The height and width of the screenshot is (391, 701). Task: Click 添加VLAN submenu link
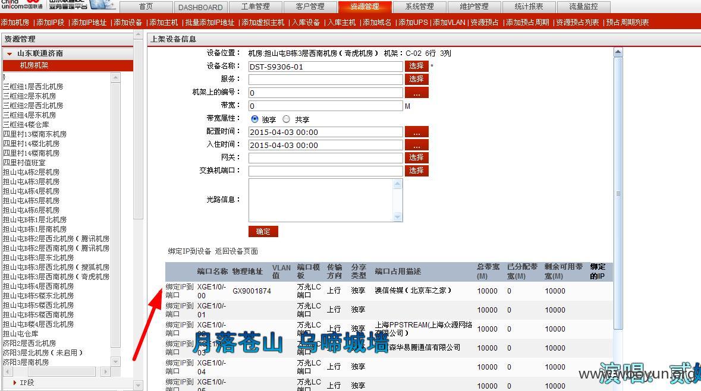click(x=449, y=23)
